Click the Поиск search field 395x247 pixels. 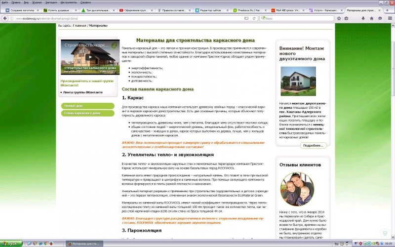coord(297,18)
